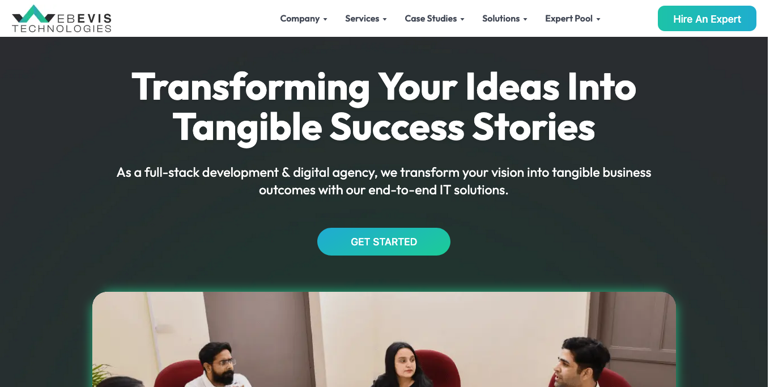774x387 pixels.
Task: Open the Solutions menu
Action: click(501, 19)
